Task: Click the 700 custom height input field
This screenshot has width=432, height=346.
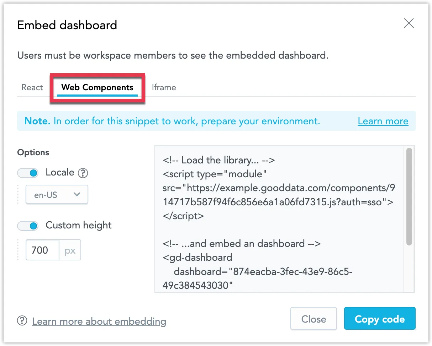Action: [x=42, y=250]
